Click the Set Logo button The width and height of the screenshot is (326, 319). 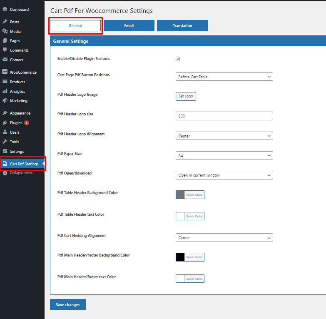point(186,96)
